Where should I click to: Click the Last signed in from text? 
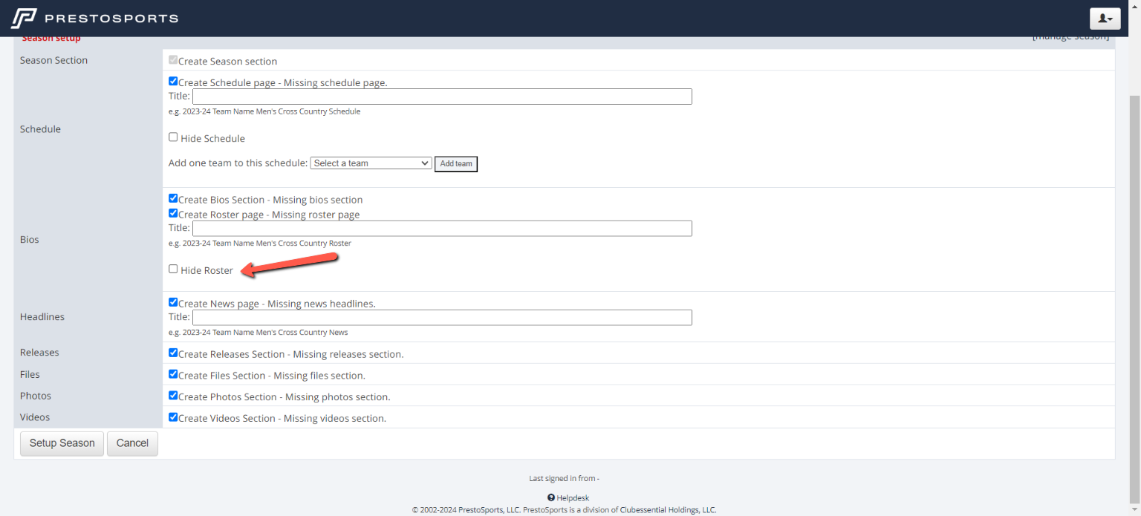(x=564, y=478)
